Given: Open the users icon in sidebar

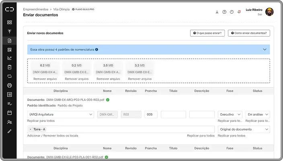Looking at the screenshot, I should [x=9, y=122].
